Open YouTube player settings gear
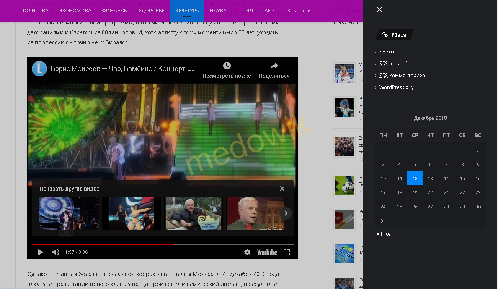 [247, 252]
